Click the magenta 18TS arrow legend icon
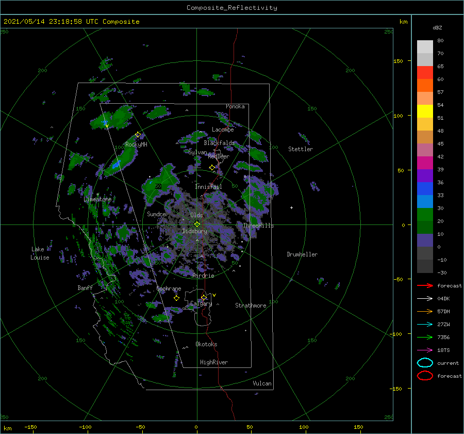464x434 pixels. [x=425, y=350]
